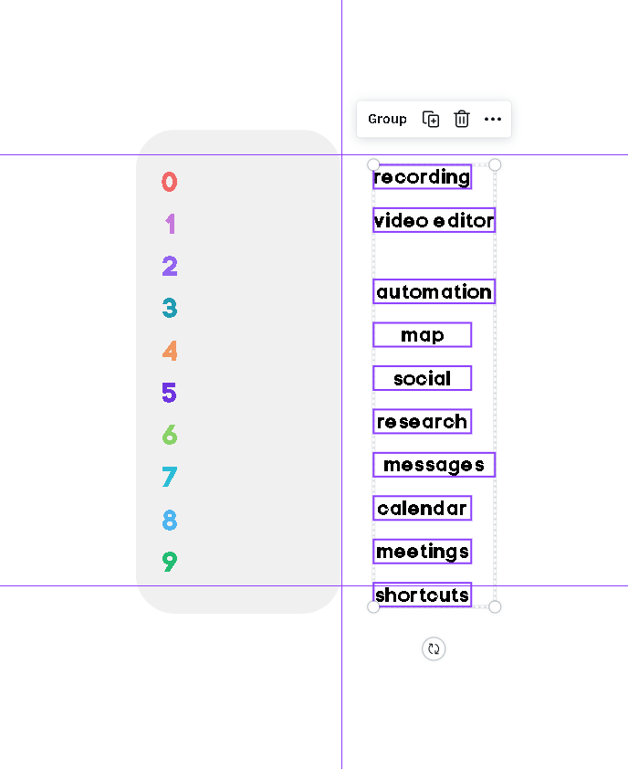Image resolution: width=628 pixels, height=769 pixels.
Task: Select the top-left resize handle
Action: click(373, 164)
